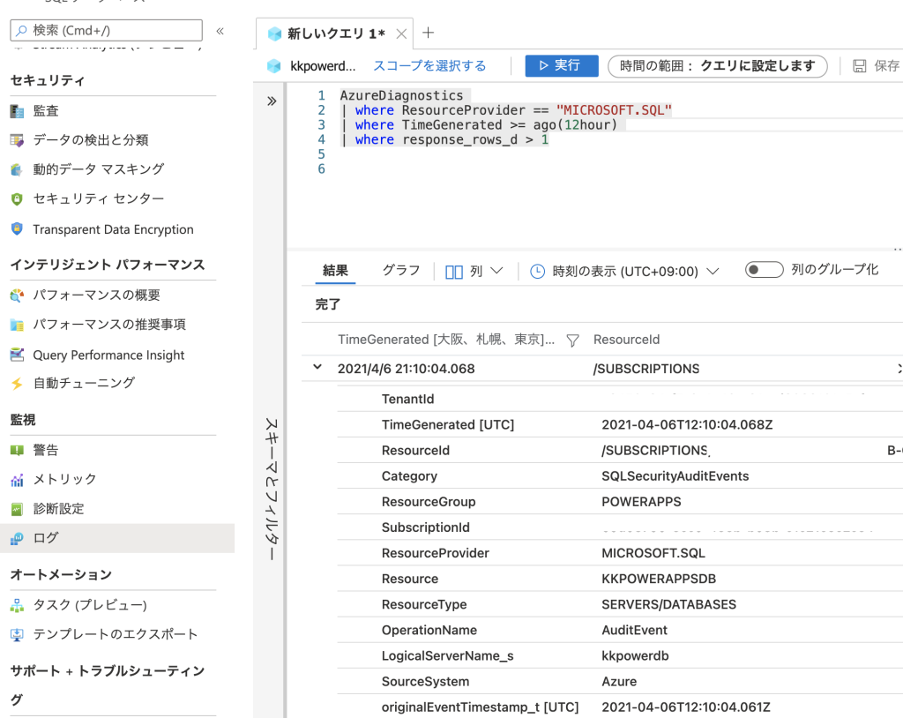Open セキュリティ センター shield icon
The height and width of the screenshot is (718, 903).
18,198
